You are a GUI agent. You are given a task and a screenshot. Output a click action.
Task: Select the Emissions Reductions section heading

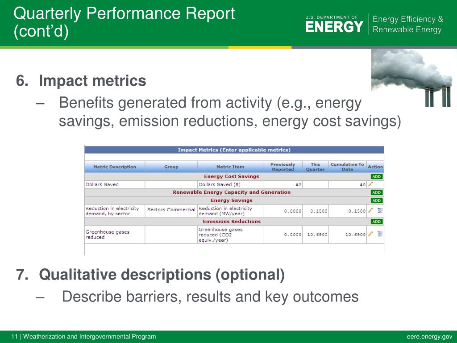[x=232, y=222]
